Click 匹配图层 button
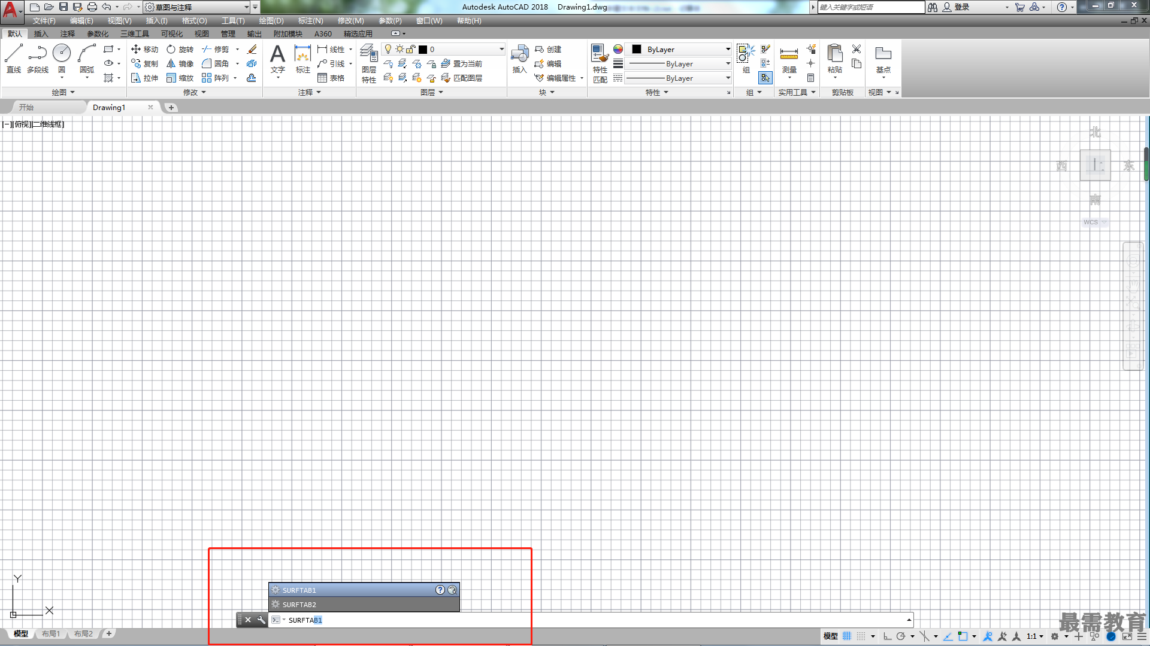The height and width of the screenshot is (646, 1150). 462,78
